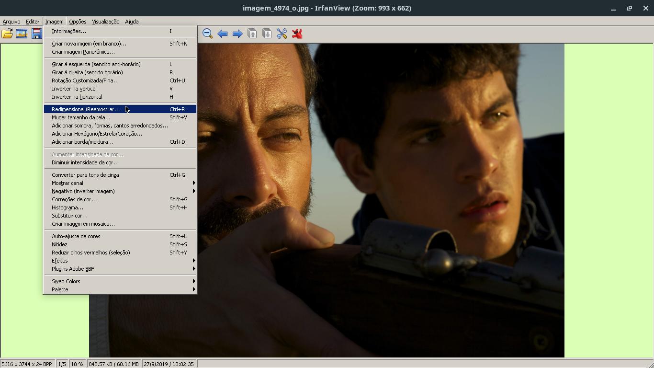
Task: Click the Open file folder icon
Action: point(7,34)
